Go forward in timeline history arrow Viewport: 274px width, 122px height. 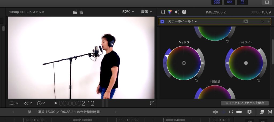[x=116, y=112]
